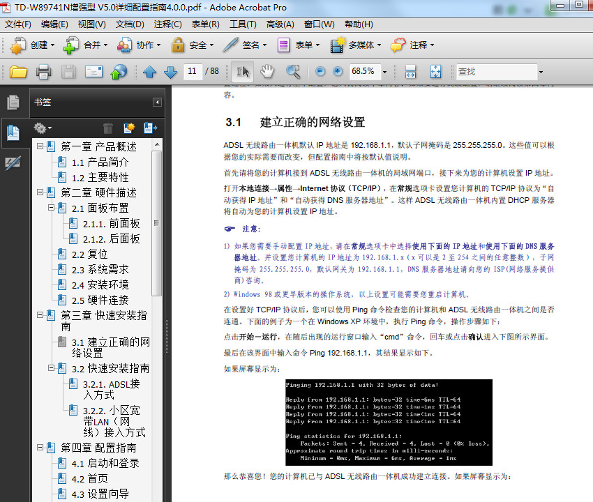Open the Bookmarks panel in the sidebar
The width and height of the screenshot is (593, 502).
(13, 132)
